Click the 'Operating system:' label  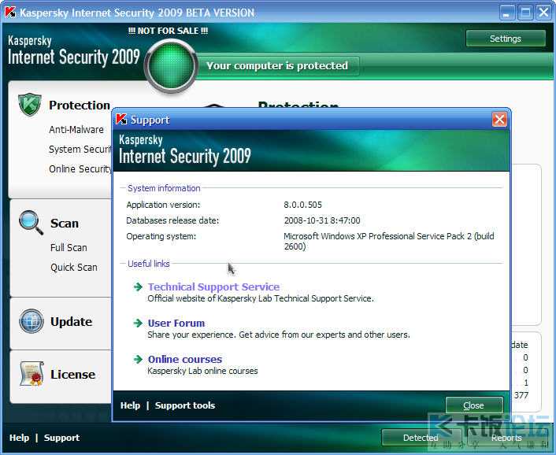[161, 236]
